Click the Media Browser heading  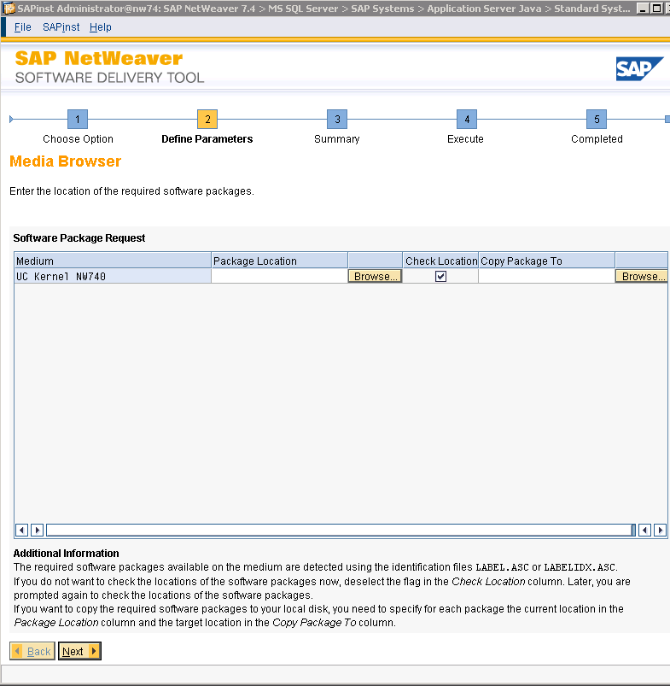pos(65,161)
